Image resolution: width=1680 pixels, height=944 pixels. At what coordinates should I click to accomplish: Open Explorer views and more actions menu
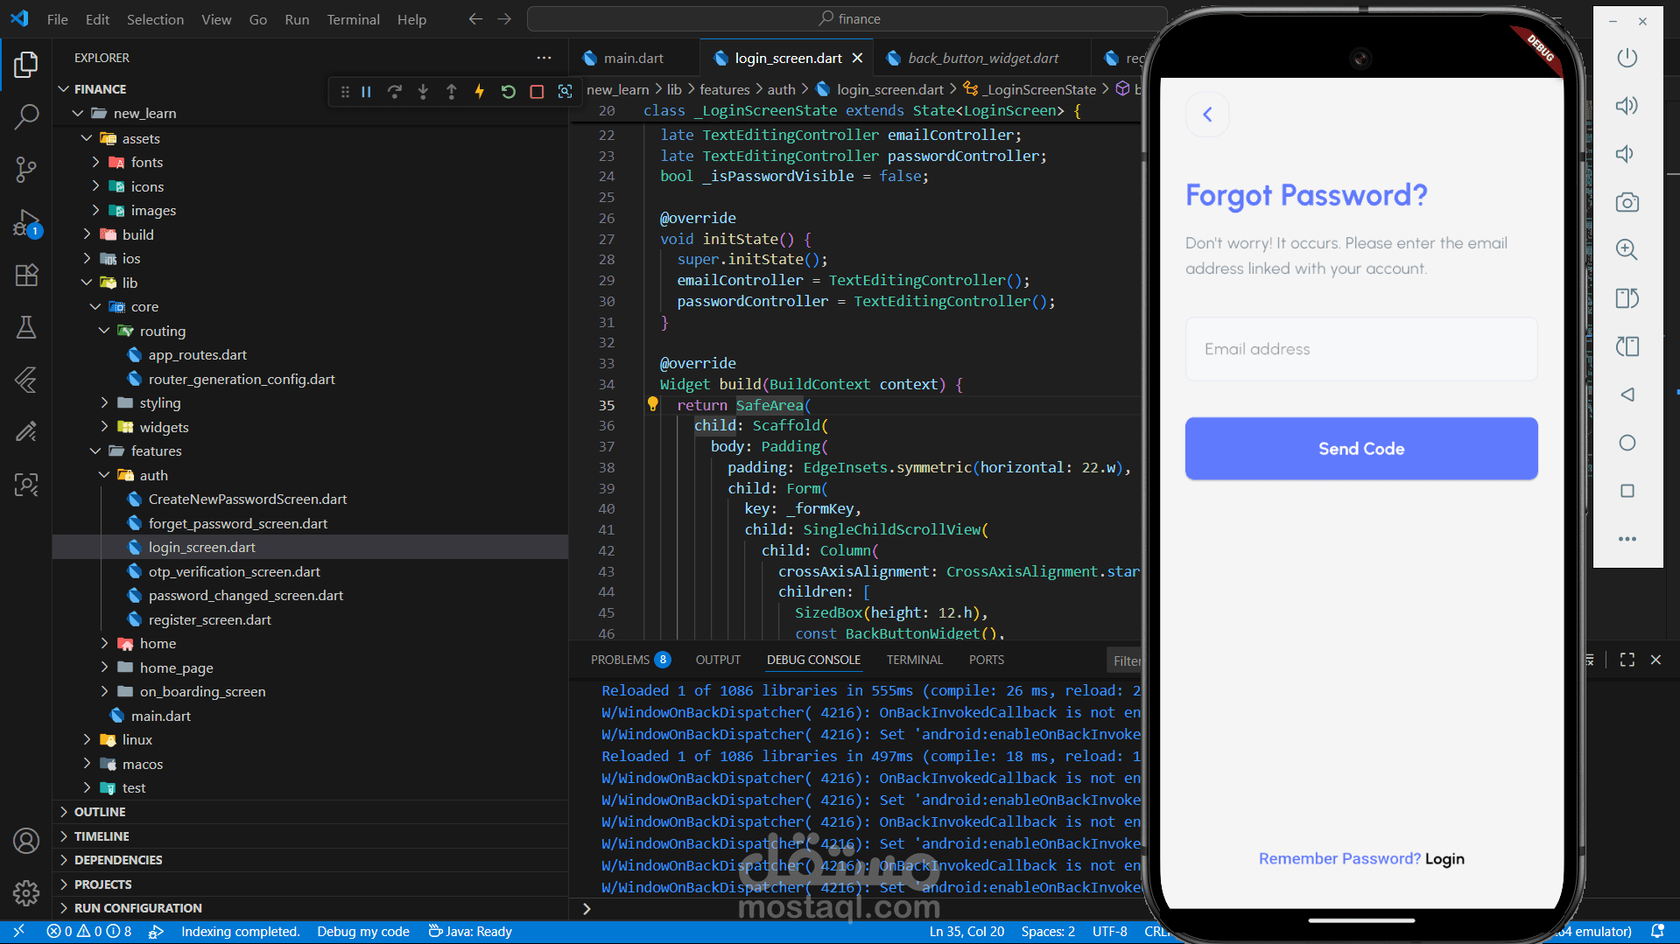(x=544, y=58)
